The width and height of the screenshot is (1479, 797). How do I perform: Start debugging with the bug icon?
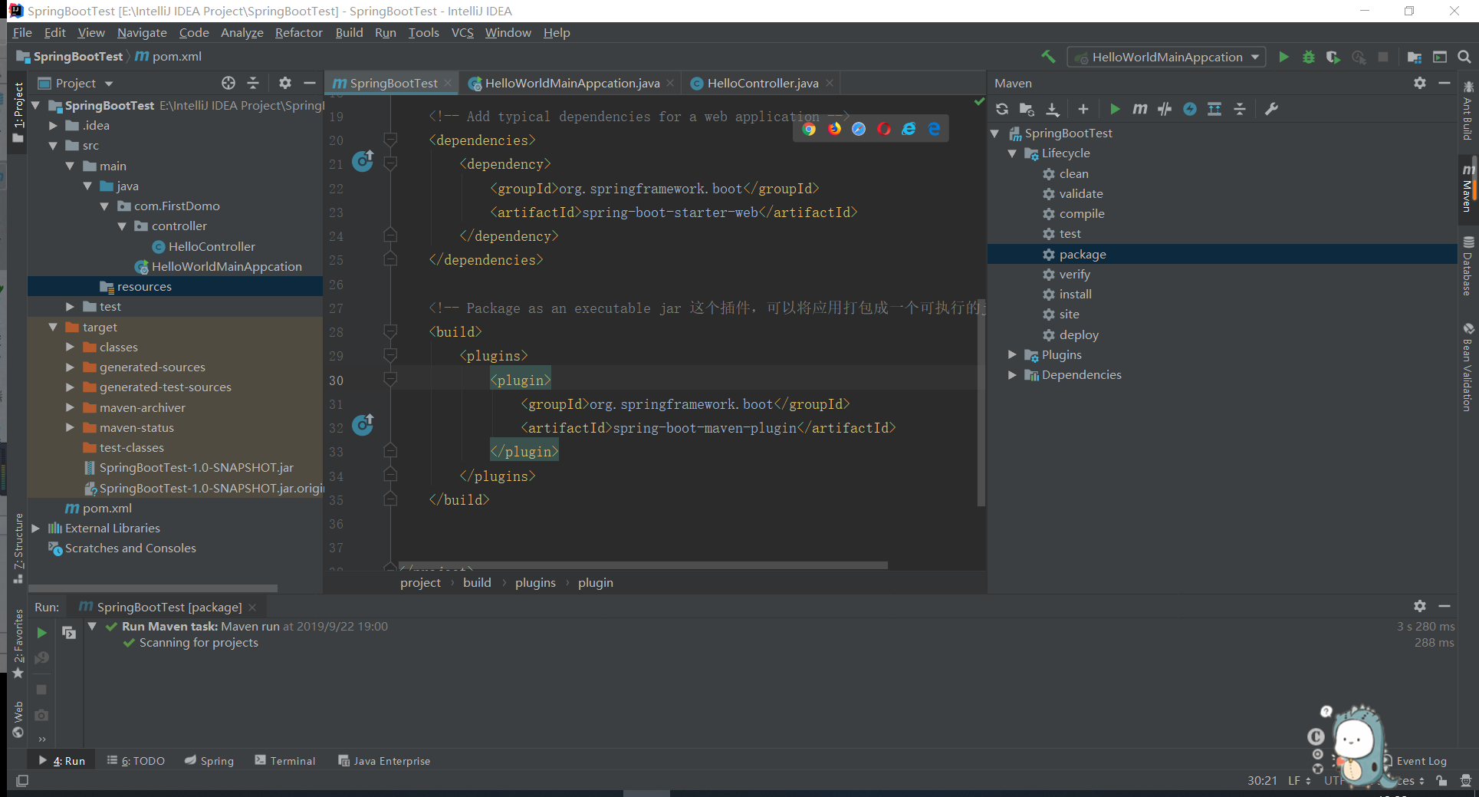[x=1309, y=57]
